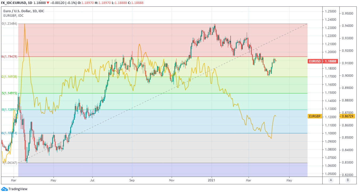358x192 pixels.
Task: Click 0.95000 on the EURGBP price scale
Action: [348, 13]
